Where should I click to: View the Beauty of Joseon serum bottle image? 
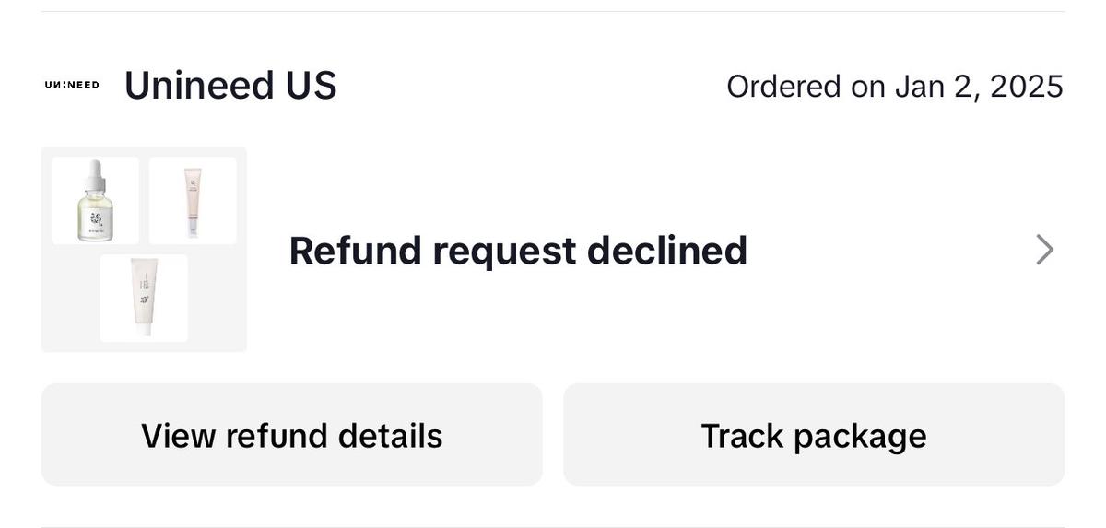tap(95, 200)
